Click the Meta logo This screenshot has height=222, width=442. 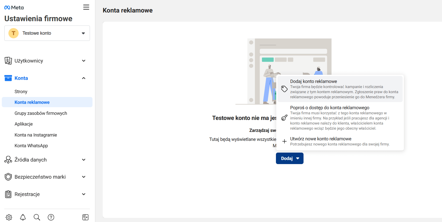coord(14,8)
